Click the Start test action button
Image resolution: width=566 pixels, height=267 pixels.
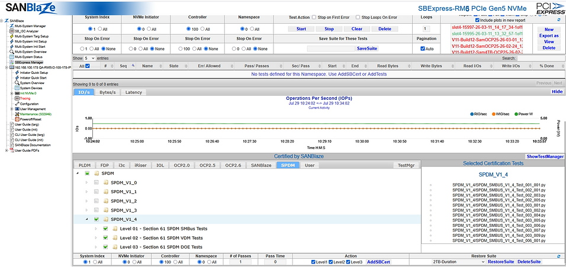click(x=301, y=29)
